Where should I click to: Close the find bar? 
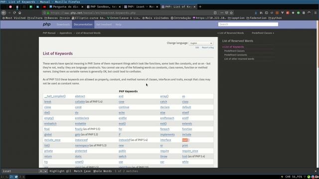pos(316,171)
